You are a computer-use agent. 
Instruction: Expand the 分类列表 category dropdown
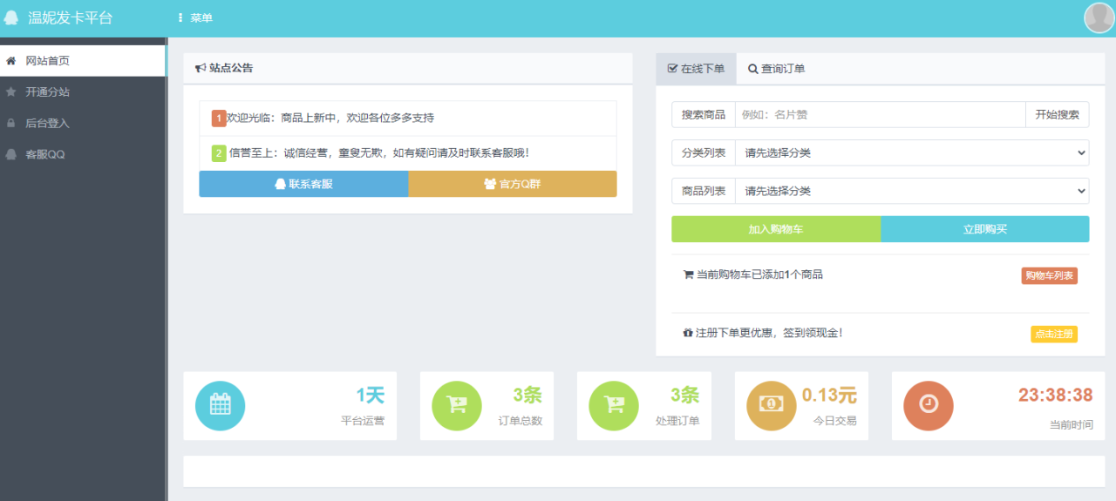[911, 153]
